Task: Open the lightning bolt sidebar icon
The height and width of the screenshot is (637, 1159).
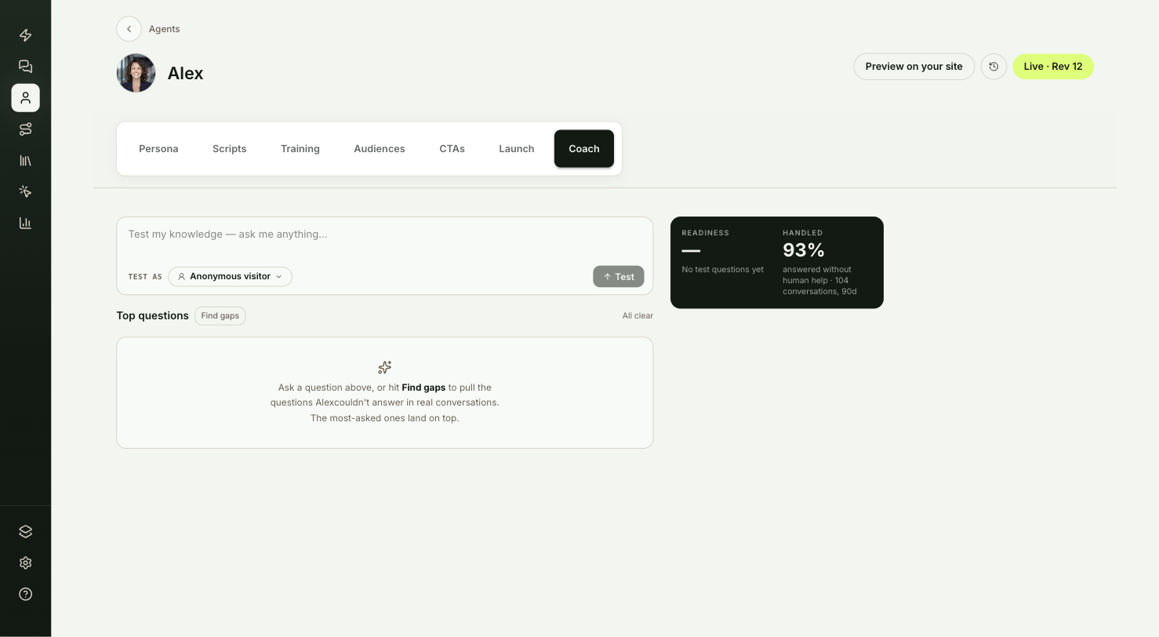Action: tap(25, 35)
